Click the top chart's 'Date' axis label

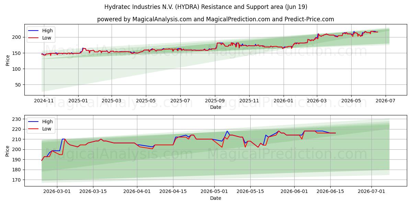pos(216,107)
